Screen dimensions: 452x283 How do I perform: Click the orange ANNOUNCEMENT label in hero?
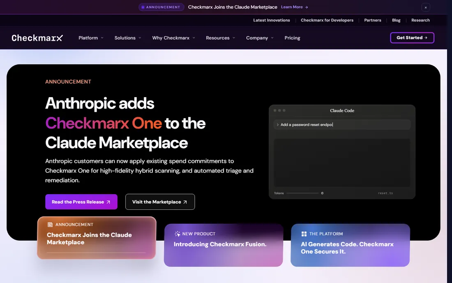[x=68, y=81]
